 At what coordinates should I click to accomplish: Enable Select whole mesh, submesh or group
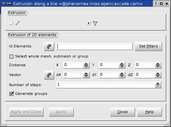pos(11,57)
